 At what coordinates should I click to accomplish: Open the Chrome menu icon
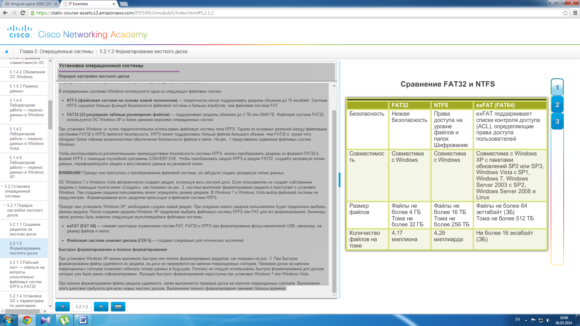(575, 13)
